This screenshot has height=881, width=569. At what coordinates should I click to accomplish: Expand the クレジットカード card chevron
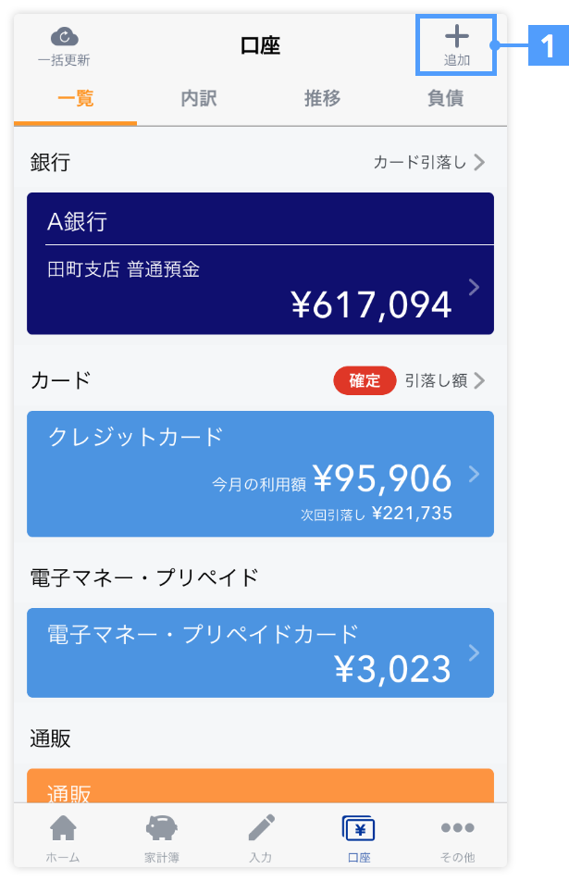pos(474,474)
